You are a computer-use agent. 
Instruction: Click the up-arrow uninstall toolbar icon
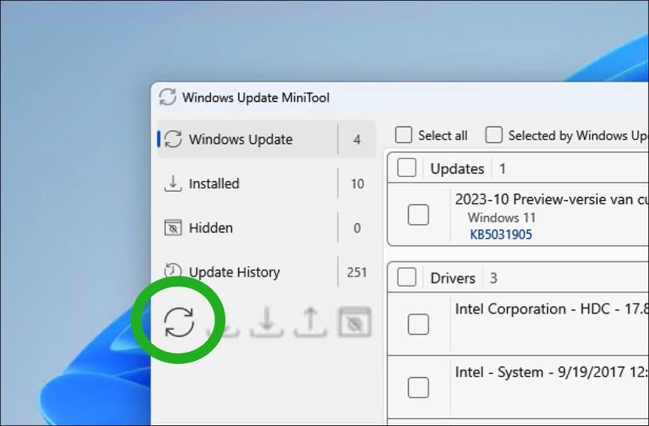(x=311, y=321)
